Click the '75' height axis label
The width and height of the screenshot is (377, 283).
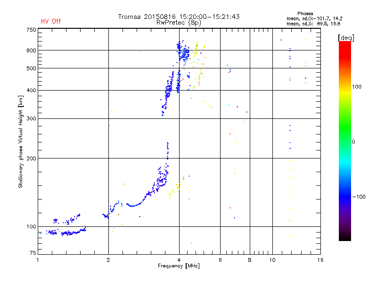(x=33, y=253)
